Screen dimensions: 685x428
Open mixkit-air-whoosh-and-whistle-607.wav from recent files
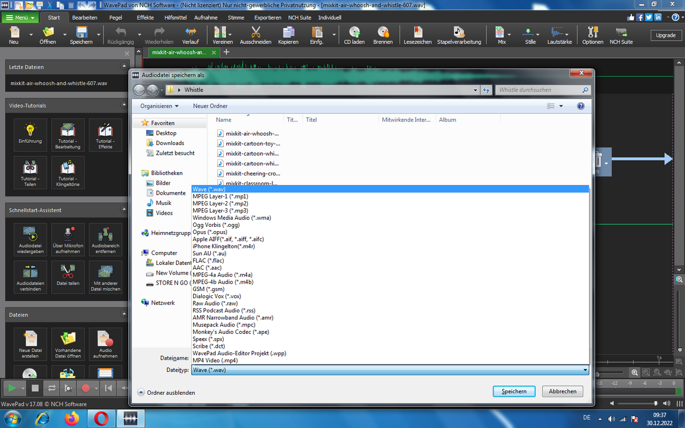click(59, 83)
